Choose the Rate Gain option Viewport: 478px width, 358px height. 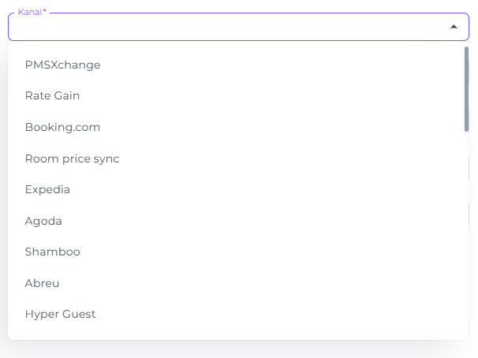tap(238, 95)
